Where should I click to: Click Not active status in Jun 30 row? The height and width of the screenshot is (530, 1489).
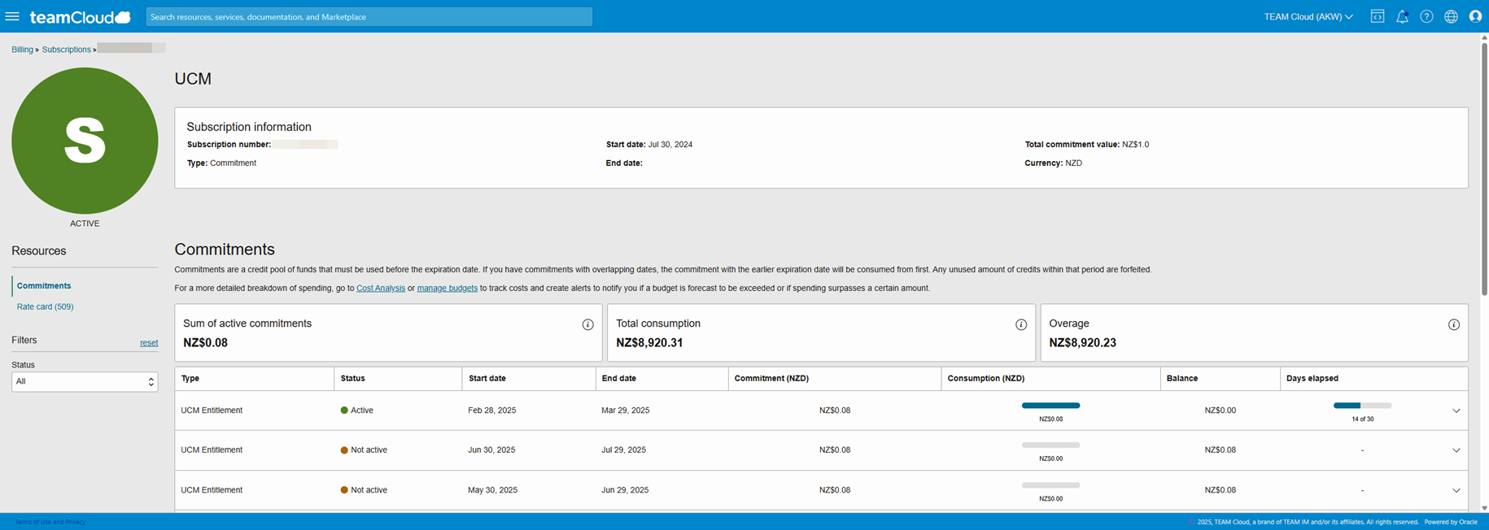[364, 450]
